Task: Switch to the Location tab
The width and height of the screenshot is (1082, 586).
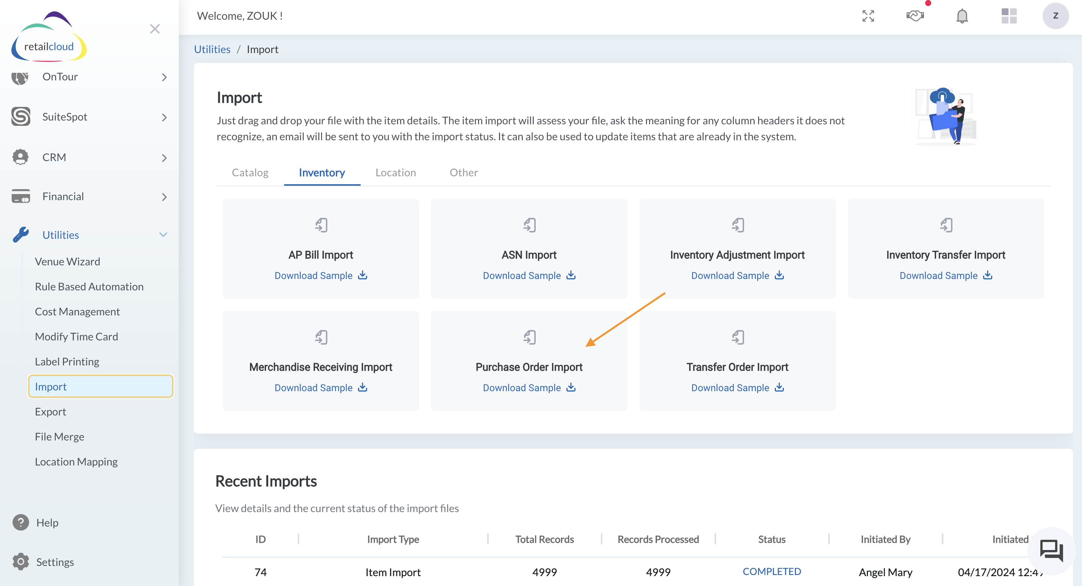Action: click(396, 172)
